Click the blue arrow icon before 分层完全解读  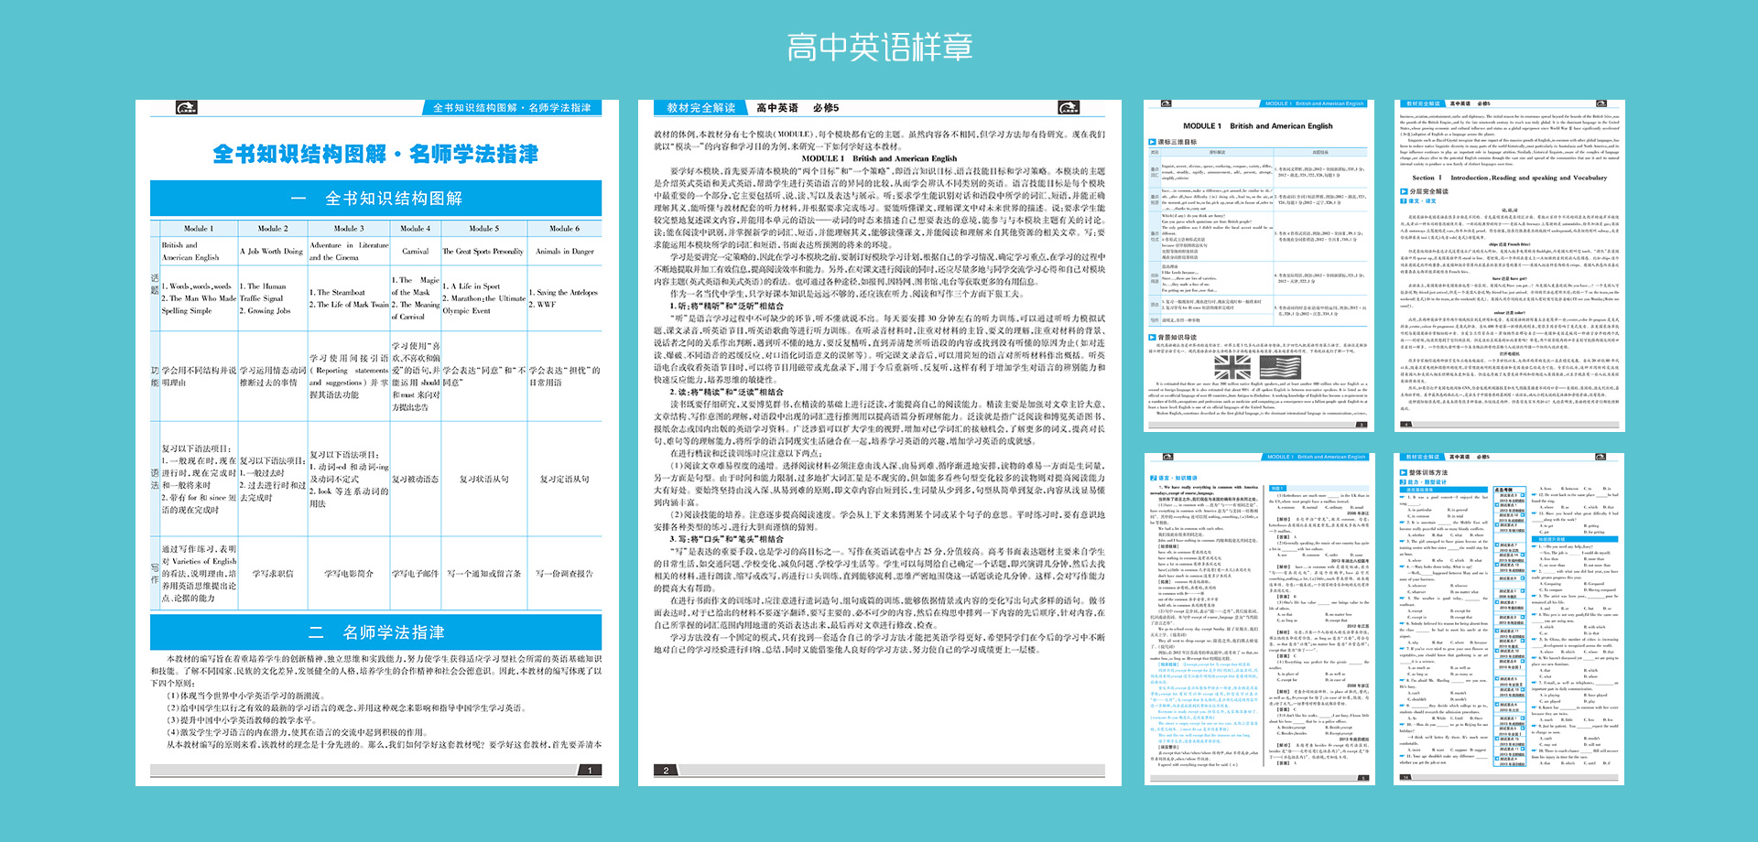1404,191
